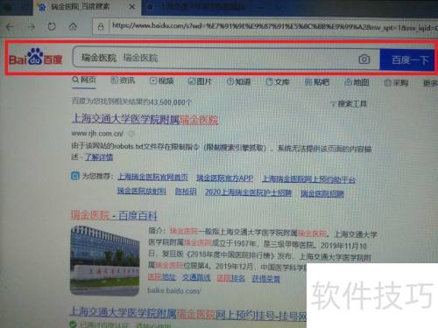The height and width of the screenshot is (328, 438).
Task: Select the 地图 tab
Action: [357, 82]
